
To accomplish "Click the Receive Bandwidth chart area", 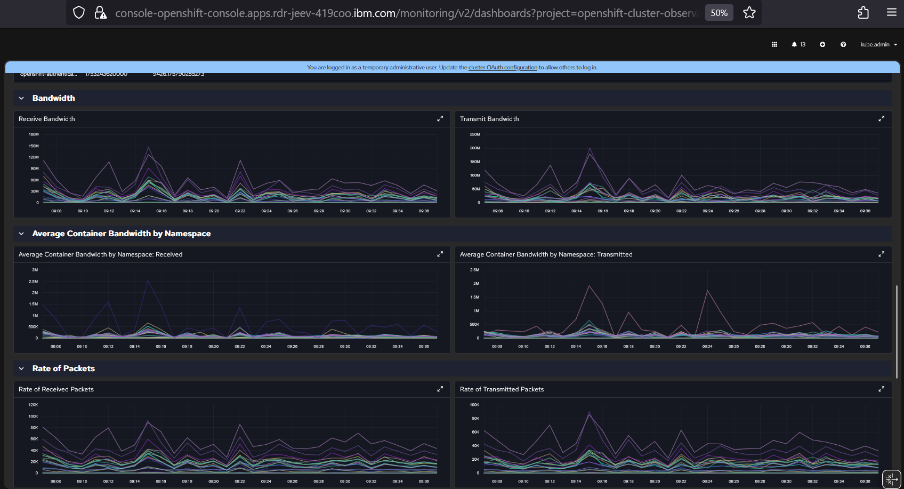I will [x=240, y=169].
